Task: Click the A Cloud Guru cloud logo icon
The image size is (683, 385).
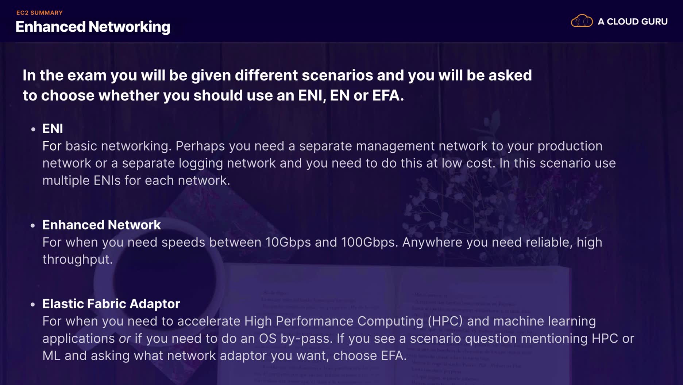Action: pyautogui.click(x=582, y=21)
